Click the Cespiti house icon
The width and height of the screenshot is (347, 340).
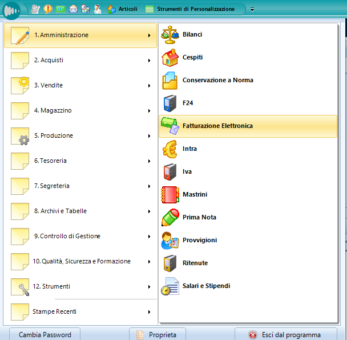point(170,58)
